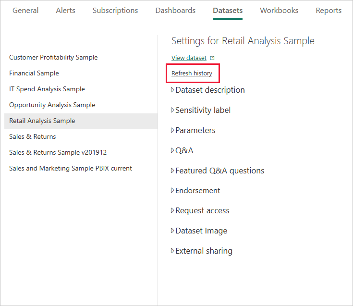Expand the Dataset description section

coord(173,90)
